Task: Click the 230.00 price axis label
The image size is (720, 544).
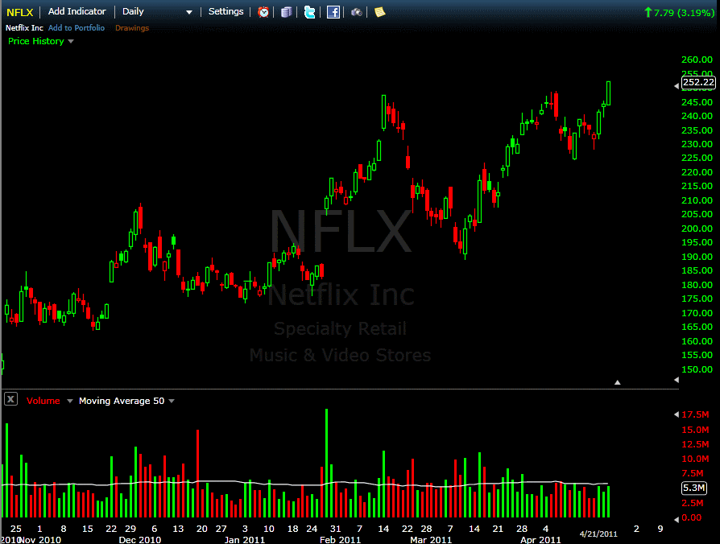Action: (x=697, y=144)
